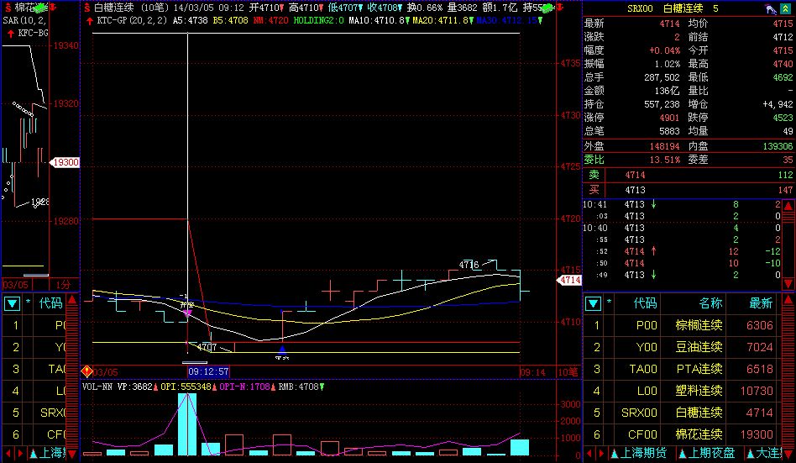Click the red arrow before KFC-BG indicator
Screen dimensions: 796x463
(9, 33)
